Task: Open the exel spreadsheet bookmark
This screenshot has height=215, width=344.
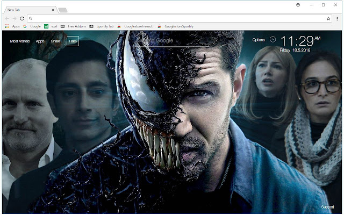Action: (x=51, y=26)
